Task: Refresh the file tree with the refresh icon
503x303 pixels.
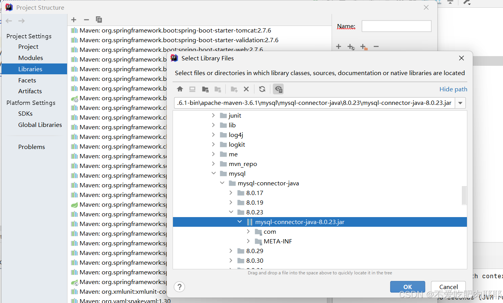Action: (262, 89)
